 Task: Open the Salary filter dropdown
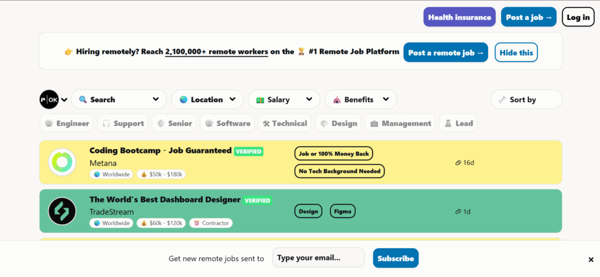click(x=284, y=100)
